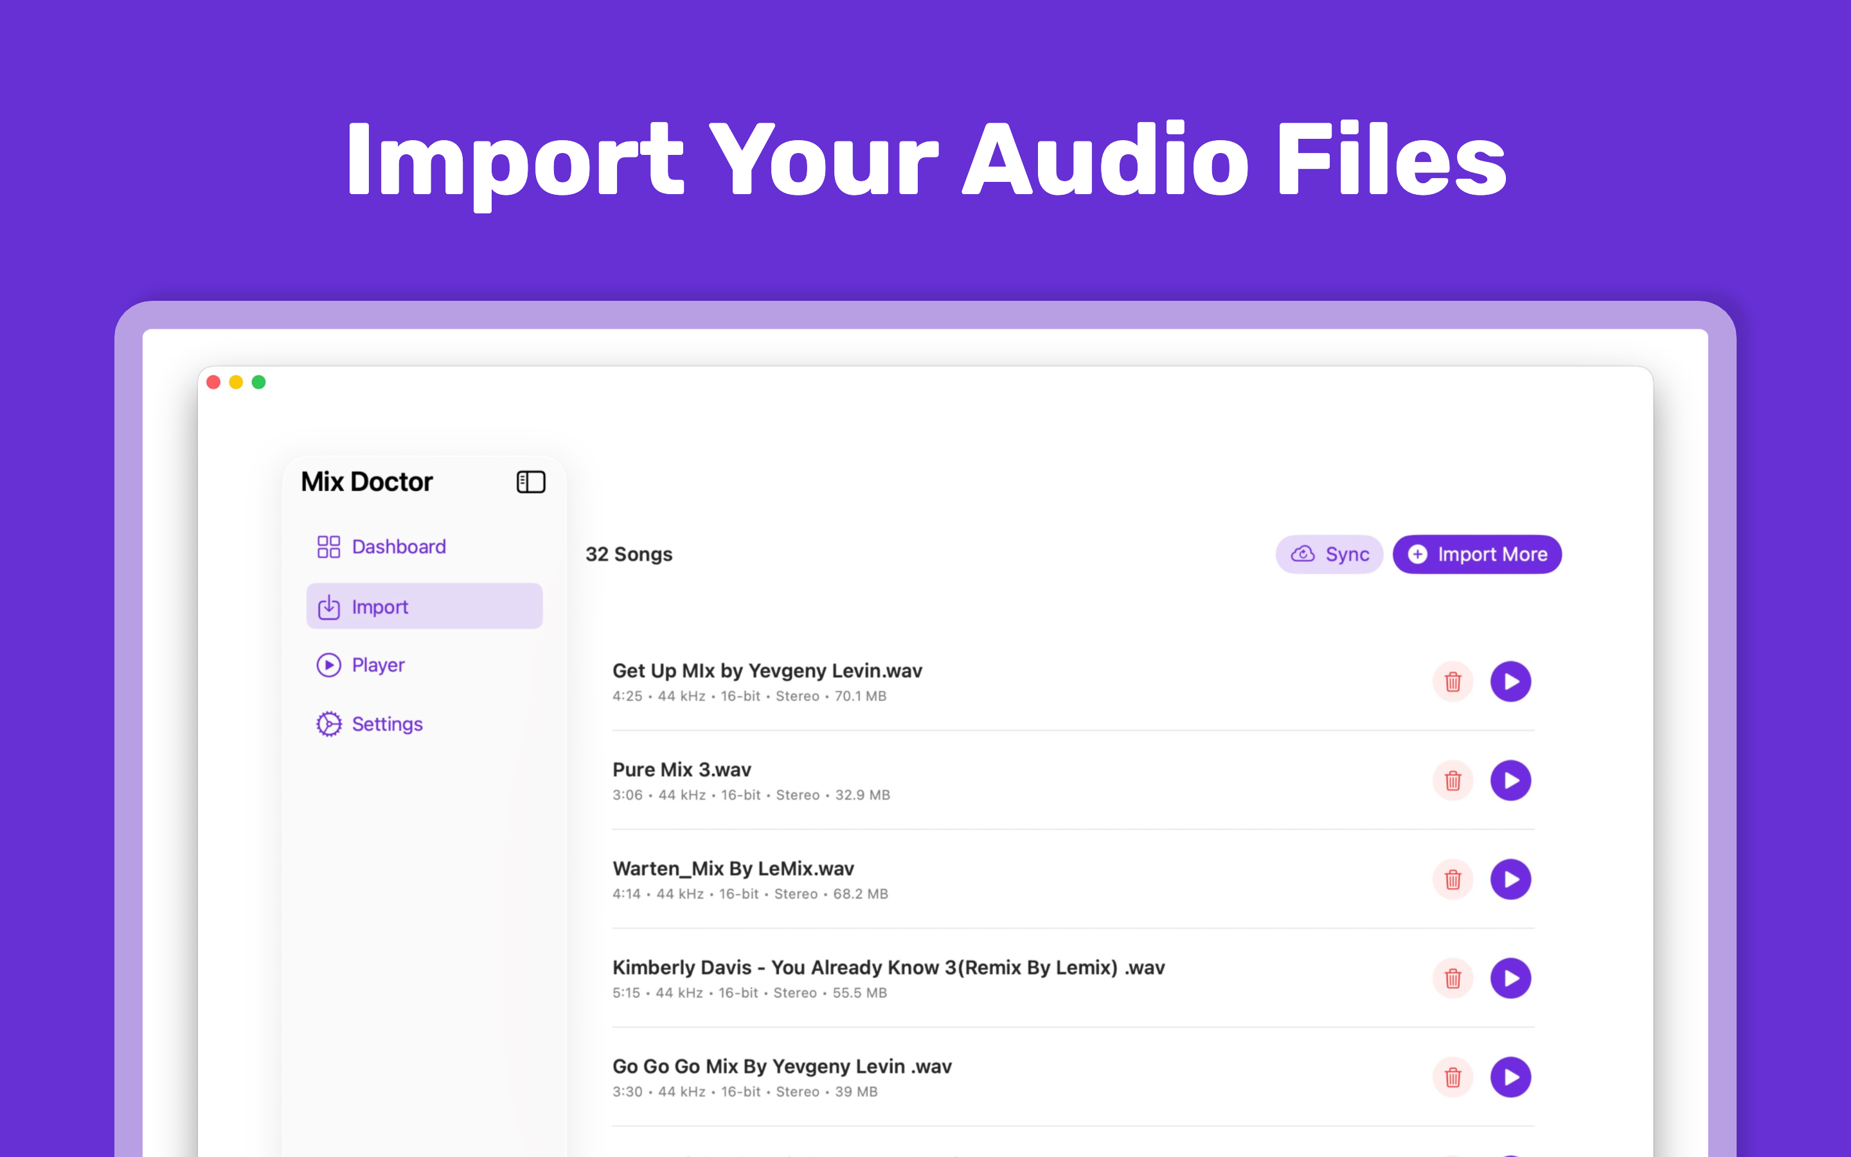Play Get Up MIx by Yevgeny Levin.wav

point(1510,681)
